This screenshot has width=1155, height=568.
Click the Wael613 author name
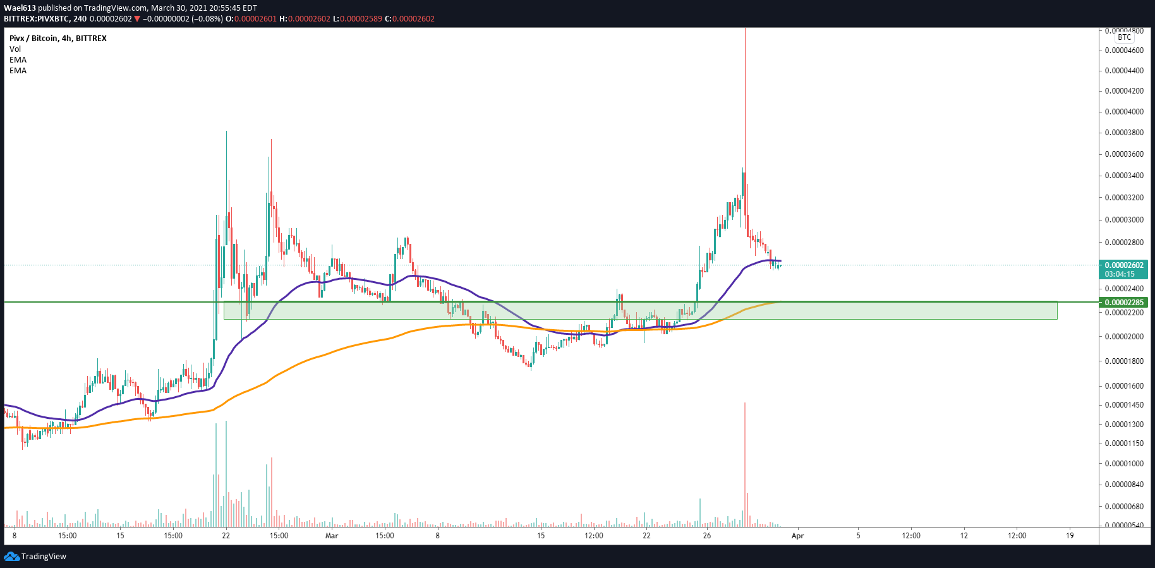20,8
